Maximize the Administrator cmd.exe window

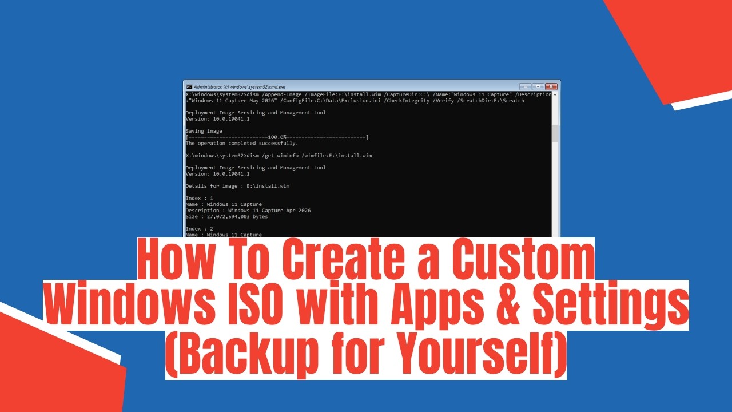pyautogui.click(x=538, y=86)
